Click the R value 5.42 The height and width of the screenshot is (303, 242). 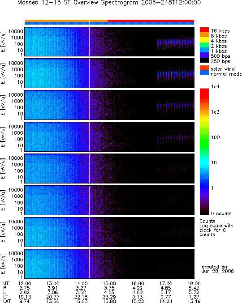click(194, 288)
